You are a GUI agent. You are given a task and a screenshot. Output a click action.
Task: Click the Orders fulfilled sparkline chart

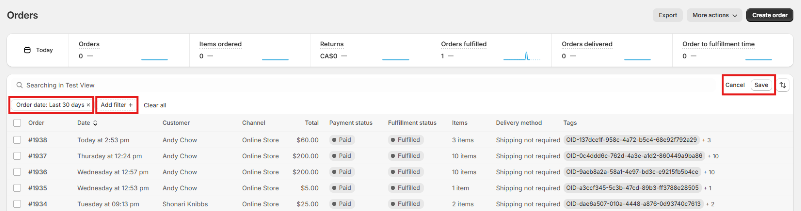pyautogui.click(x=522, y=56)
